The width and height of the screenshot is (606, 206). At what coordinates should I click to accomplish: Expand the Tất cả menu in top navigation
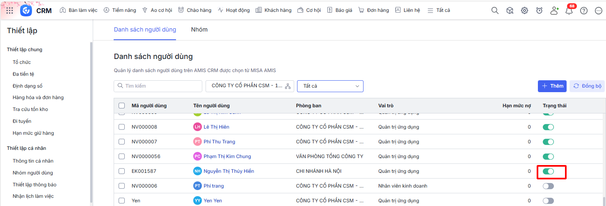point(439,10)
